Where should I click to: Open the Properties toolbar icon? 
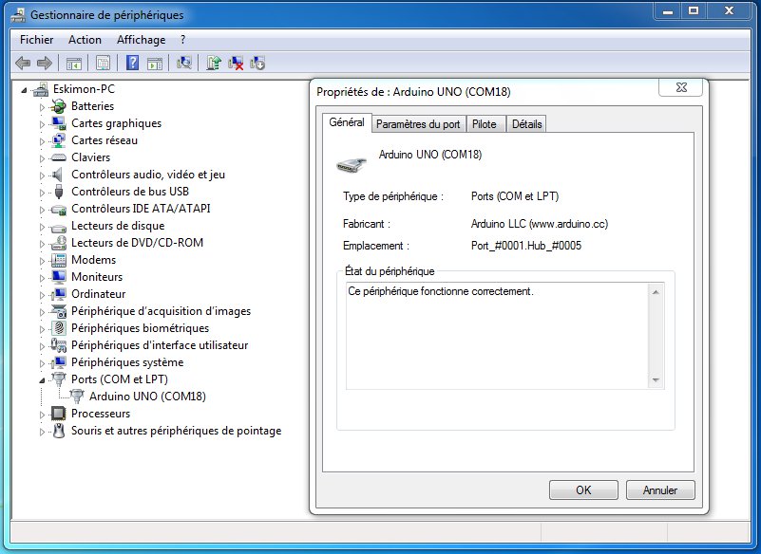[104, 63]
